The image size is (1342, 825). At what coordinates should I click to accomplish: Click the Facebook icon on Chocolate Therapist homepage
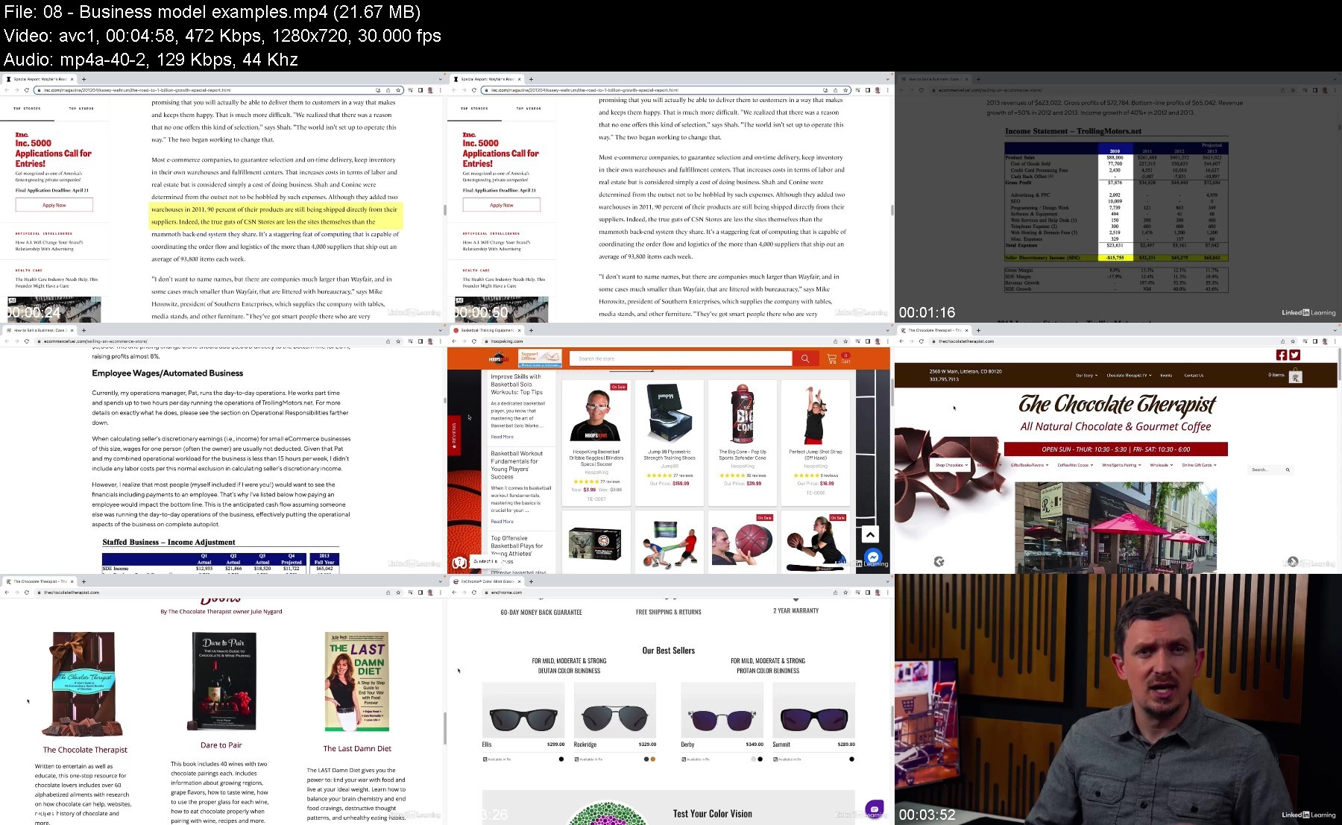click(1282, 355)
